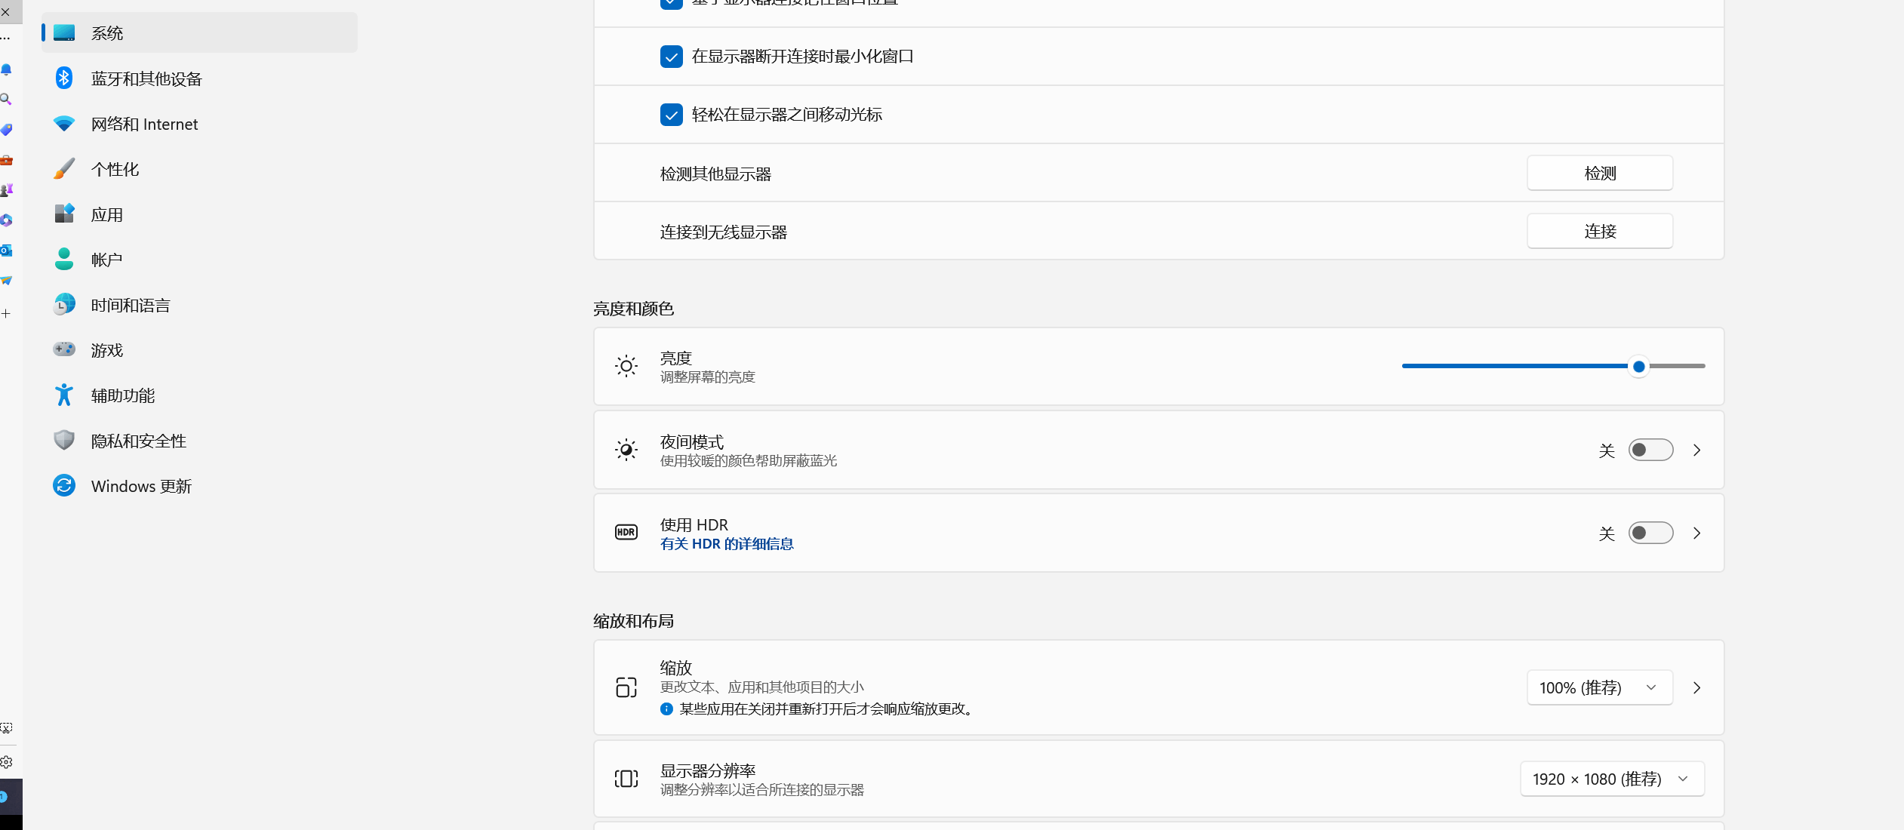The width and height of the screenshot is (1904, 830).
Task: Enable the HDR toggle switch
Action: point(1650,533)
